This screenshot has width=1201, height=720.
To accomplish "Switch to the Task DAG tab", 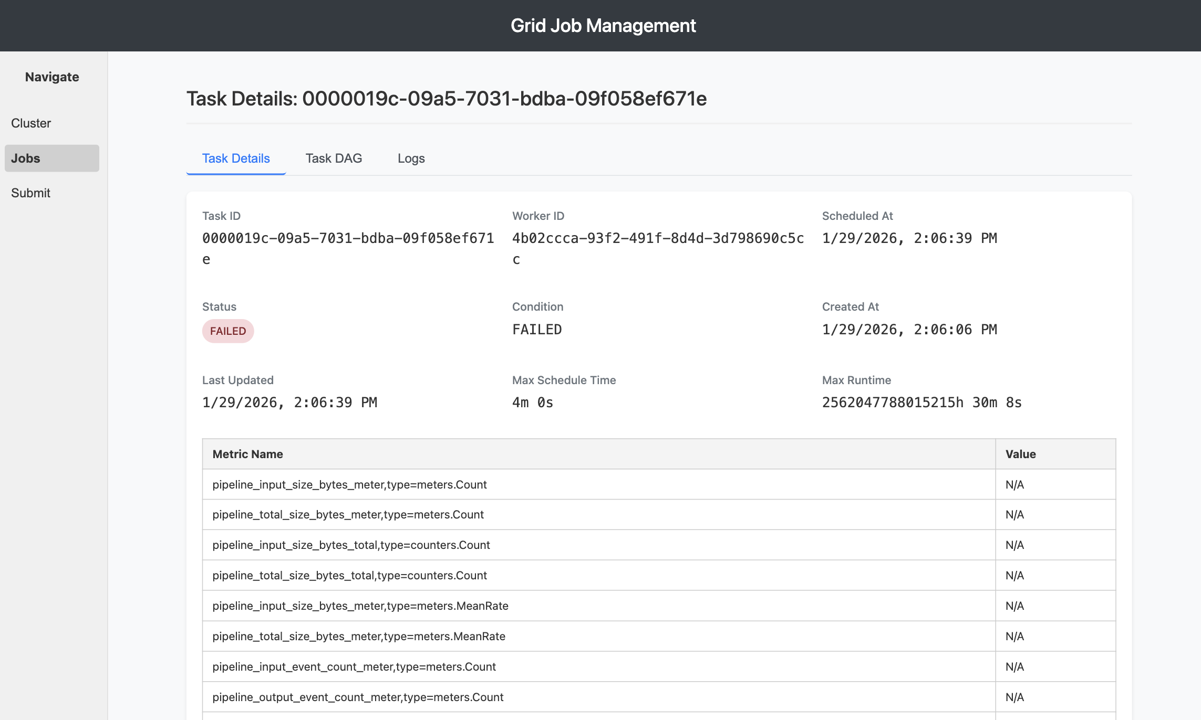I will (x=334, y=158).
